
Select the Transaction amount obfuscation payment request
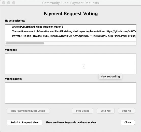click(71, 31)
